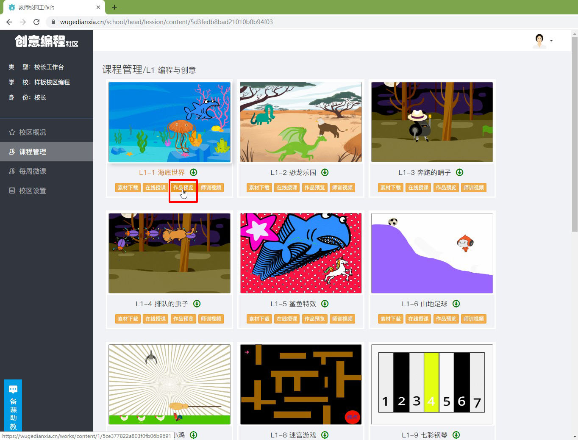Click 素材下载 for L1-2 恐龙乐园
The width and height of the screenshot is (578, 440).
[259, 188]
